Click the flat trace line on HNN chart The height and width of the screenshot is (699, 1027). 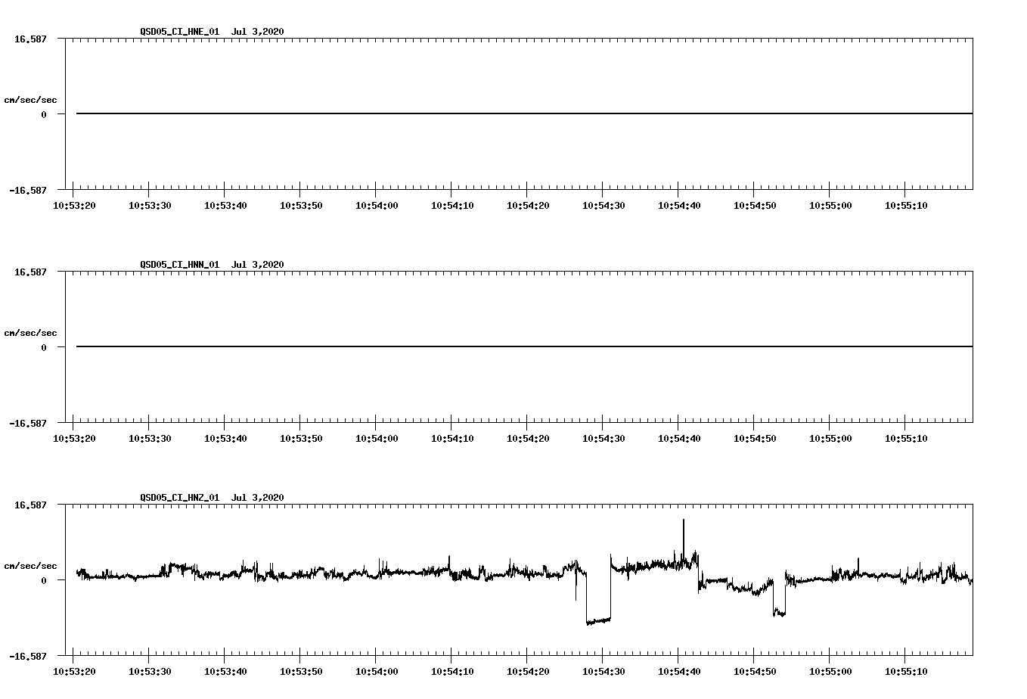(524, 346)
